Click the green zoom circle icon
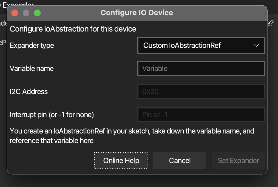278x187 pixels. [x=37, y=13]
